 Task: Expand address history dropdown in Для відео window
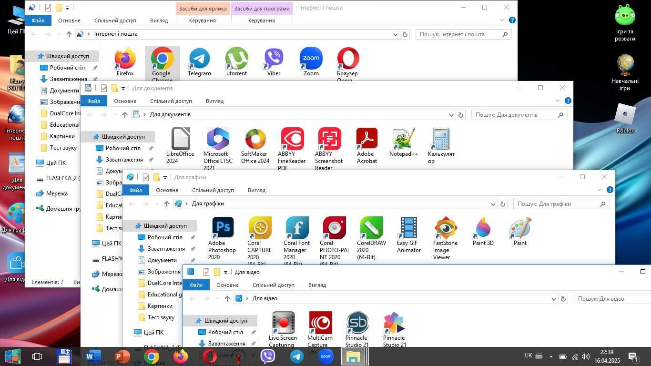554,299
